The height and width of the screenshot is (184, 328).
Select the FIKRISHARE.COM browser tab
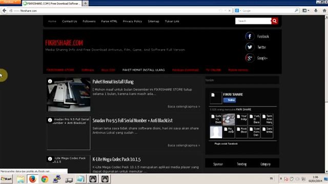(52, 4)
